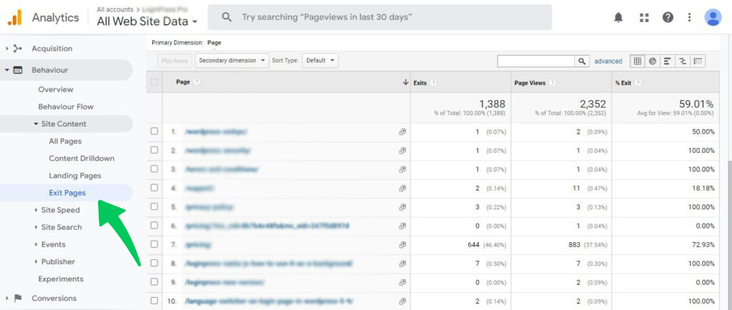Open notifications bell
732x310 pixels.
[618, 18]
